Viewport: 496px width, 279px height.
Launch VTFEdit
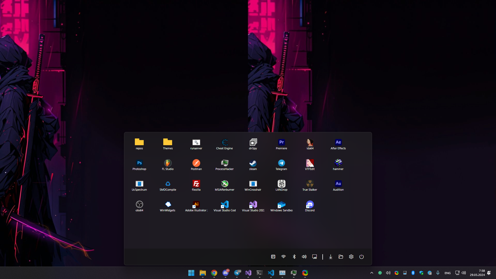coord(310,165)
